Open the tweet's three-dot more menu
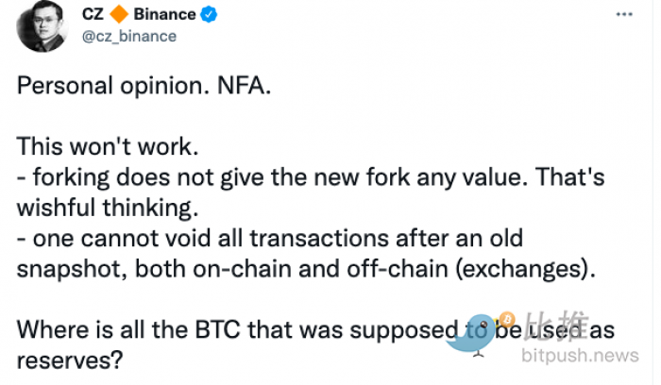This screenshot has height=385, width=661. (x=625, y=16)
